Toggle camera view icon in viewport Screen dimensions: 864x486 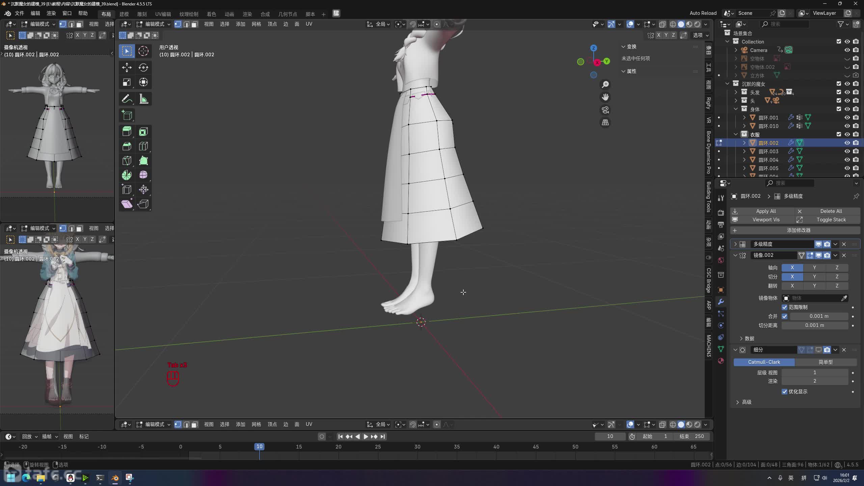(x=605, y=110)
